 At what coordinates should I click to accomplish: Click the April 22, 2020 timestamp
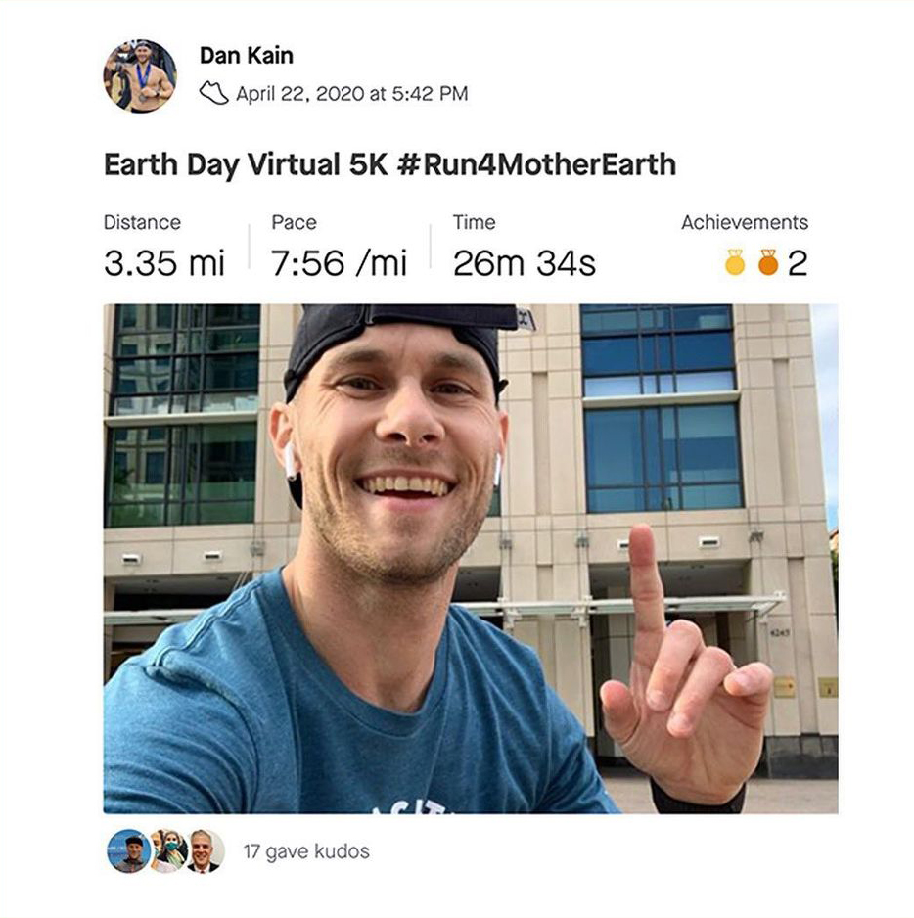pyautogui.click(x=351, y=94)
